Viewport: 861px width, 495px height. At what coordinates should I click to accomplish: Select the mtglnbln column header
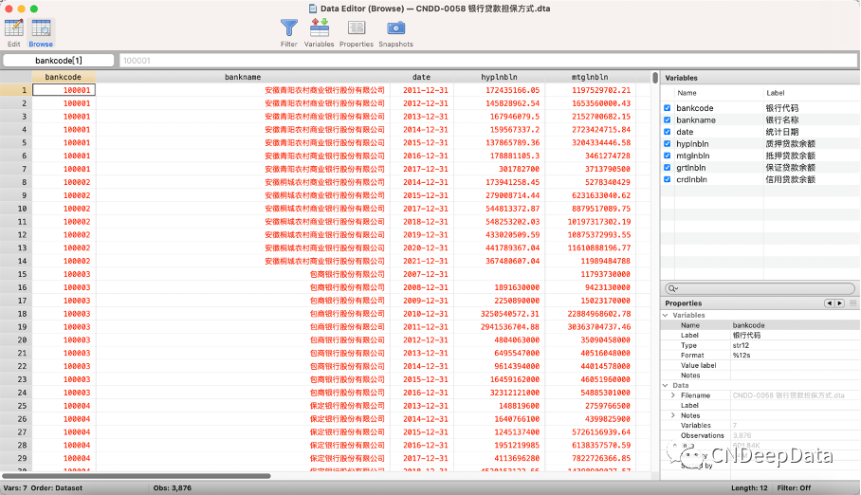pyautogui.click(x=590, y=77)
